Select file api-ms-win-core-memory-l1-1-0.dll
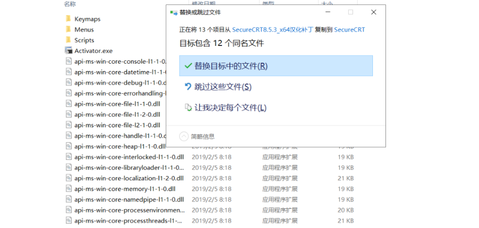This screenshot has height=228, width=479. click(x=125, y=189)
